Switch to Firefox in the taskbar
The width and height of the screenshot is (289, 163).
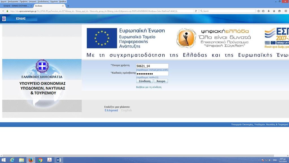[31, 160]
